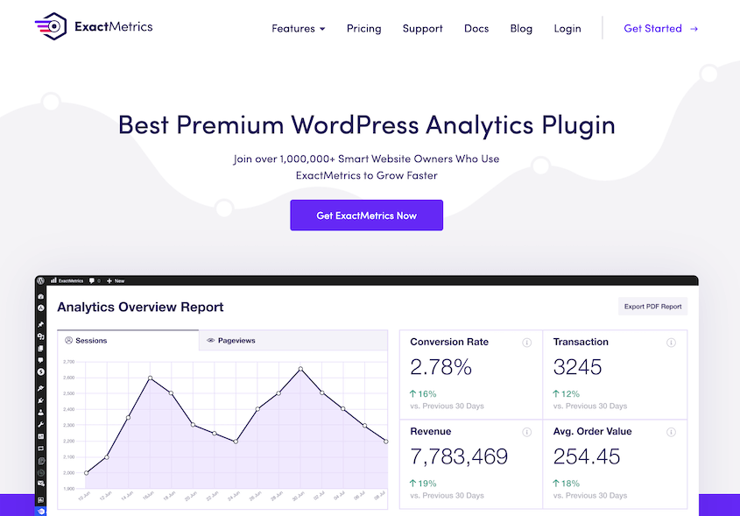Image resolution: width=740 pixels, height=516 pixels.
Task: Click the Login link
Action: [x=567, y=29]
